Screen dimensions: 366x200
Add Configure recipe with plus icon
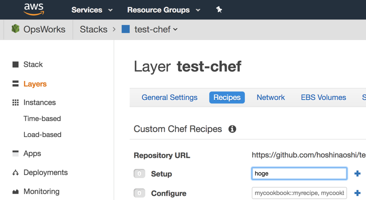(357, 193)
